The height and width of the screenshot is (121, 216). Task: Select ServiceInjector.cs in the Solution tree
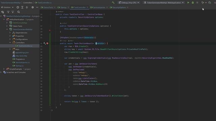pos(23,63)
